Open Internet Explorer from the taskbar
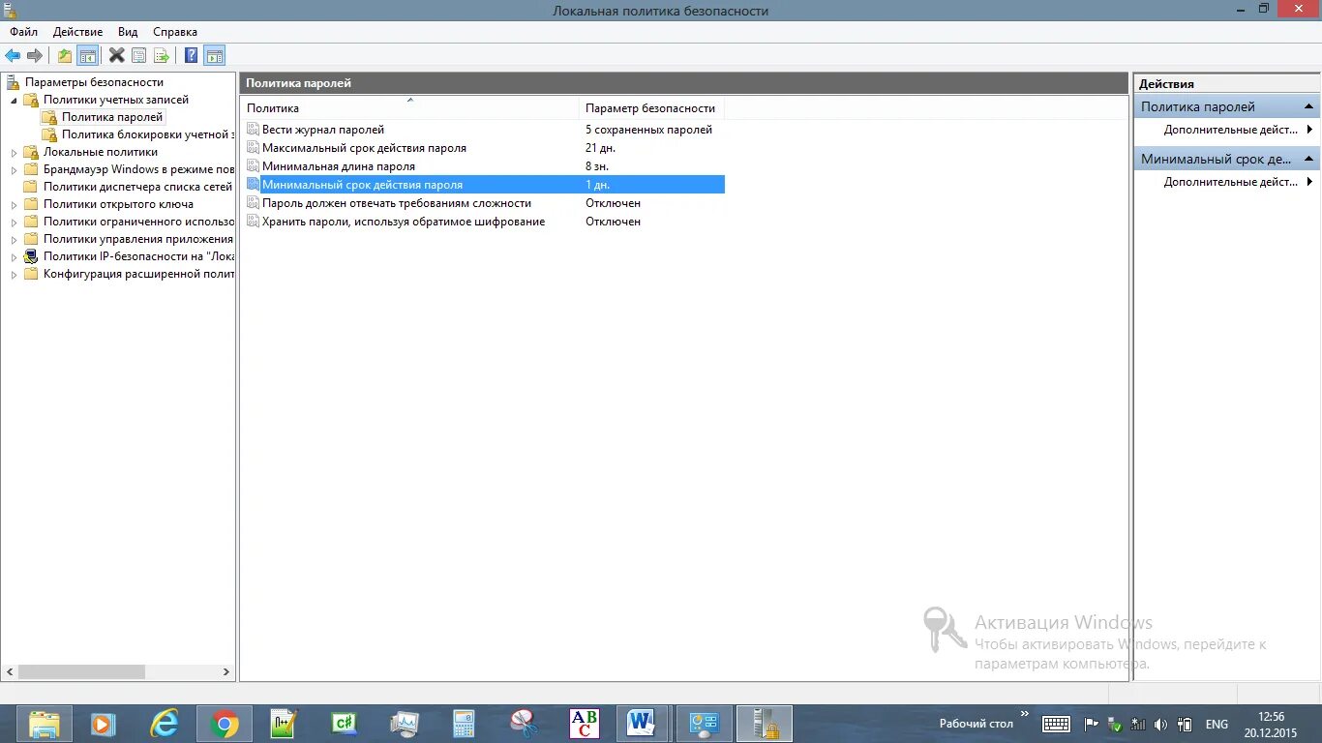The image size is (1322, 743). click(x=165, y=723)
